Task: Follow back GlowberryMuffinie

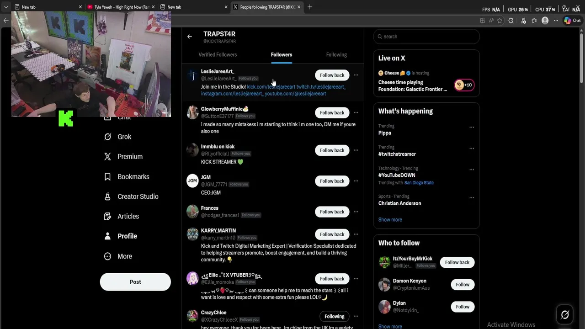Action: (332, 112)
